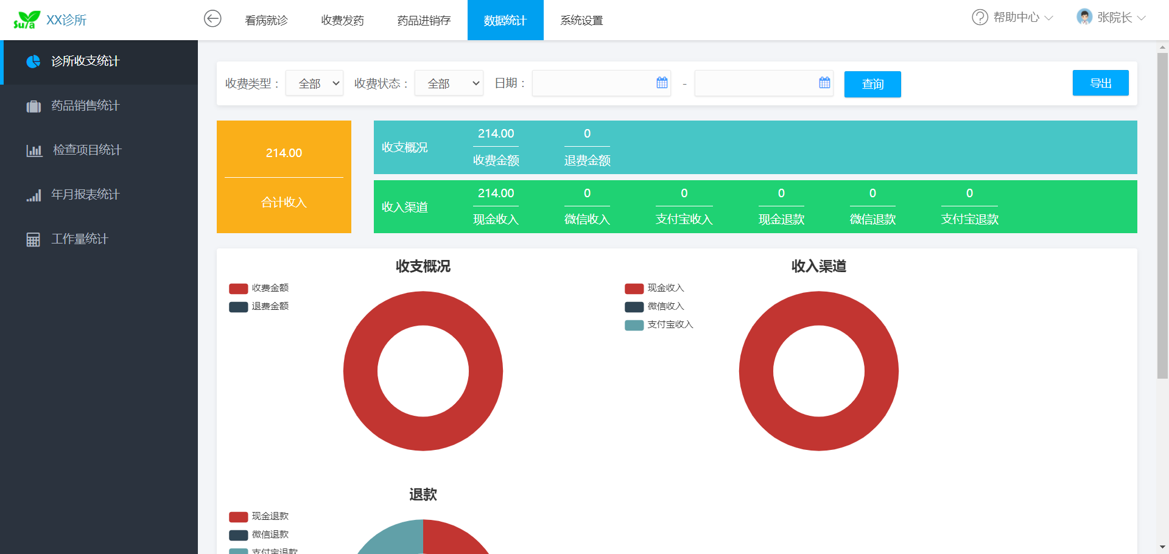Viewport: 1169px width, 554px height.
Task: Open 检查项目统计 in the sidebar
Action: [x=99, y=150]
